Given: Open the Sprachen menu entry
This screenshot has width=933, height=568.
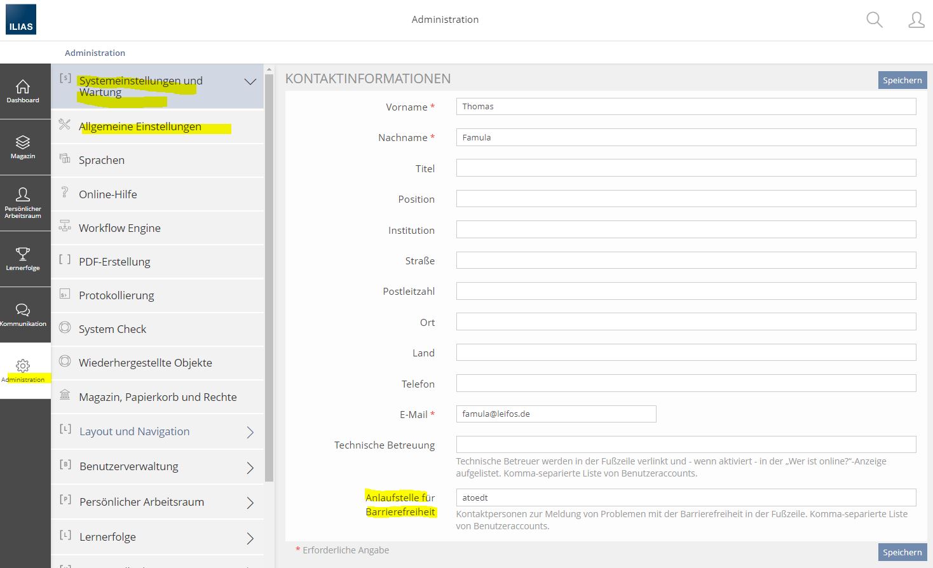Looking at the screenshot, I should click(x=102, y=160).
